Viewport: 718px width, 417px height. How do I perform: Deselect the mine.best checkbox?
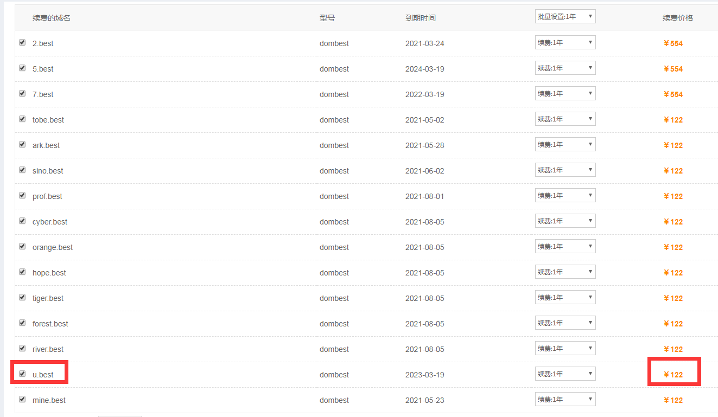22,399
